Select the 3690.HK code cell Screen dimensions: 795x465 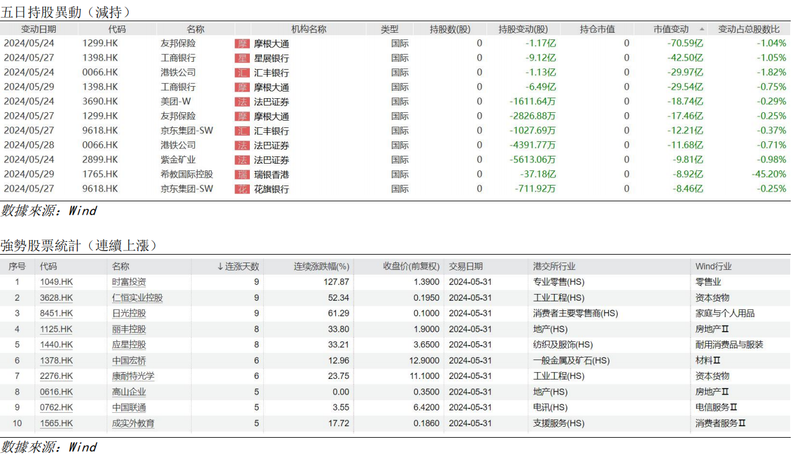pyautogui.click(x=100, y=102)
